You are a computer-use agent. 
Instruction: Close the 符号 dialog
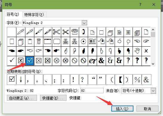click(x=154, y=4)
